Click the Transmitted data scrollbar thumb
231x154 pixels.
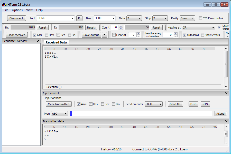(226, 134)
